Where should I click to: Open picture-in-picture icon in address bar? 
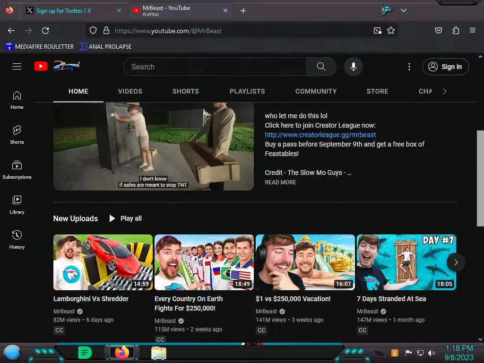(378, 31)
